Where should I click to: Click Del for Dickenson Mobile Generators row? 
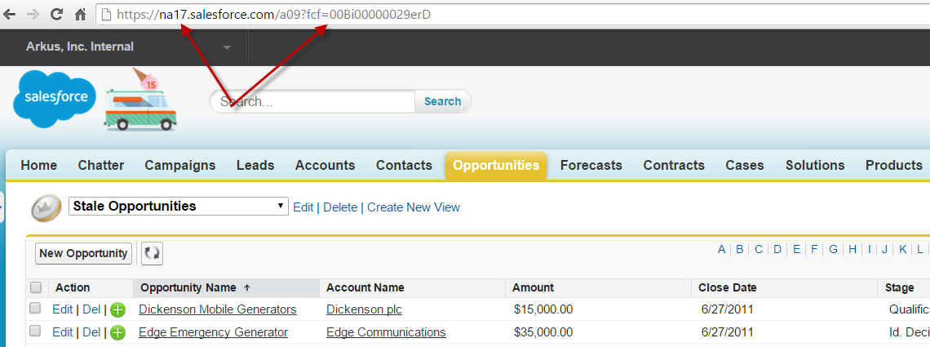[91, 309]
